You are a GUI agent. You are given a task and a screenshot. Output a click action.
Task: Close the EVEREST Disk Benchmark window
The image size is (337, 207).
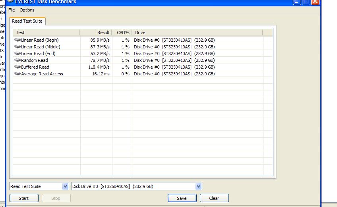point(315,2)
